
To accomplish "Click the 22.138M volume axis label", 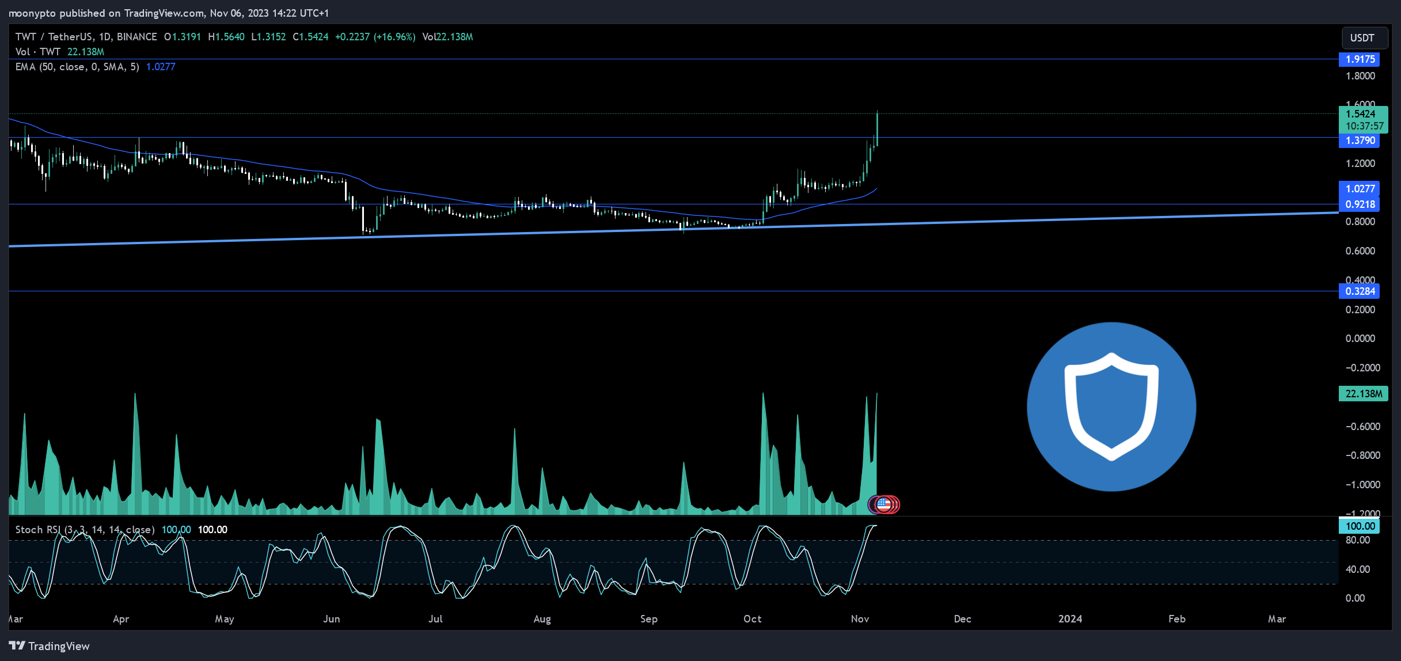I will [x=1364, y=394].
